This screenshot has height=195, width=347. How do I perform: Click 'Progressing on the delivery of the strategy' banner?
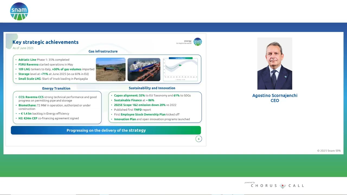(x=106, y=130)
